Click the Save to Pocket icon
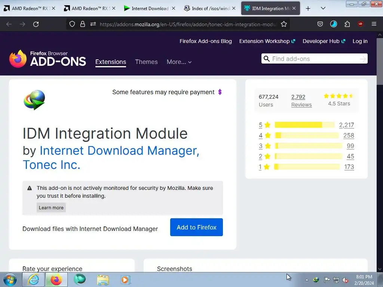 point(320,24)
